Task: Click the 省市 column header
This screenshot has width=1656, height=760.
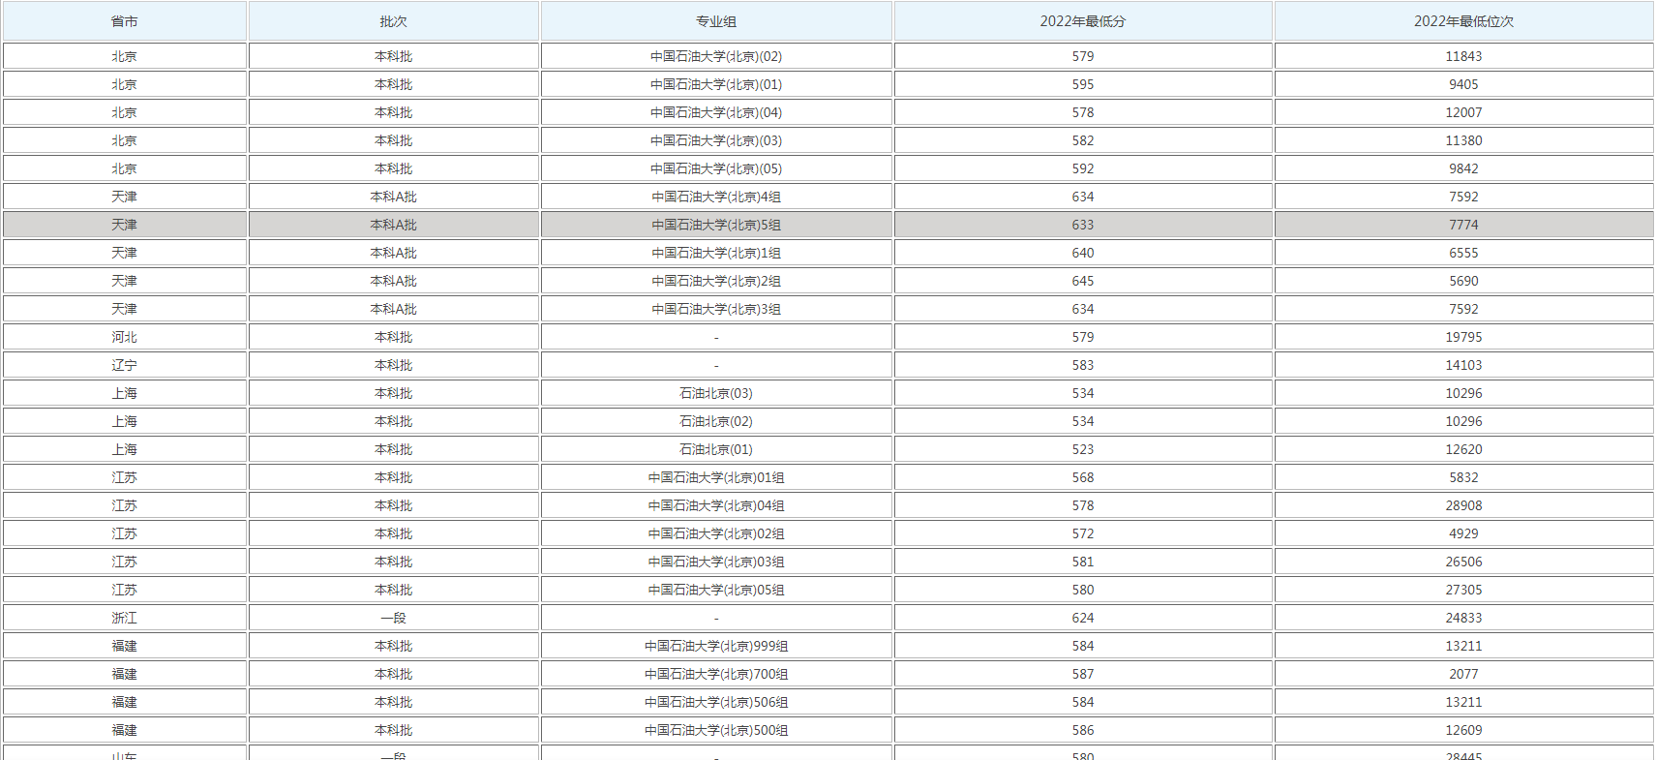Action: click(125, 21)
